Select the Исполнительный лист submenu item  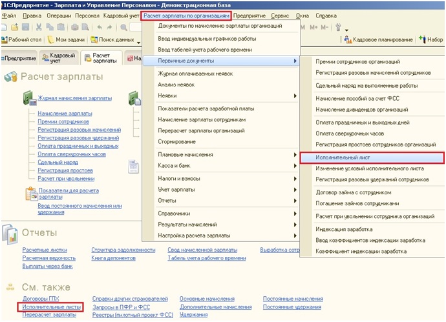point(372,157)
